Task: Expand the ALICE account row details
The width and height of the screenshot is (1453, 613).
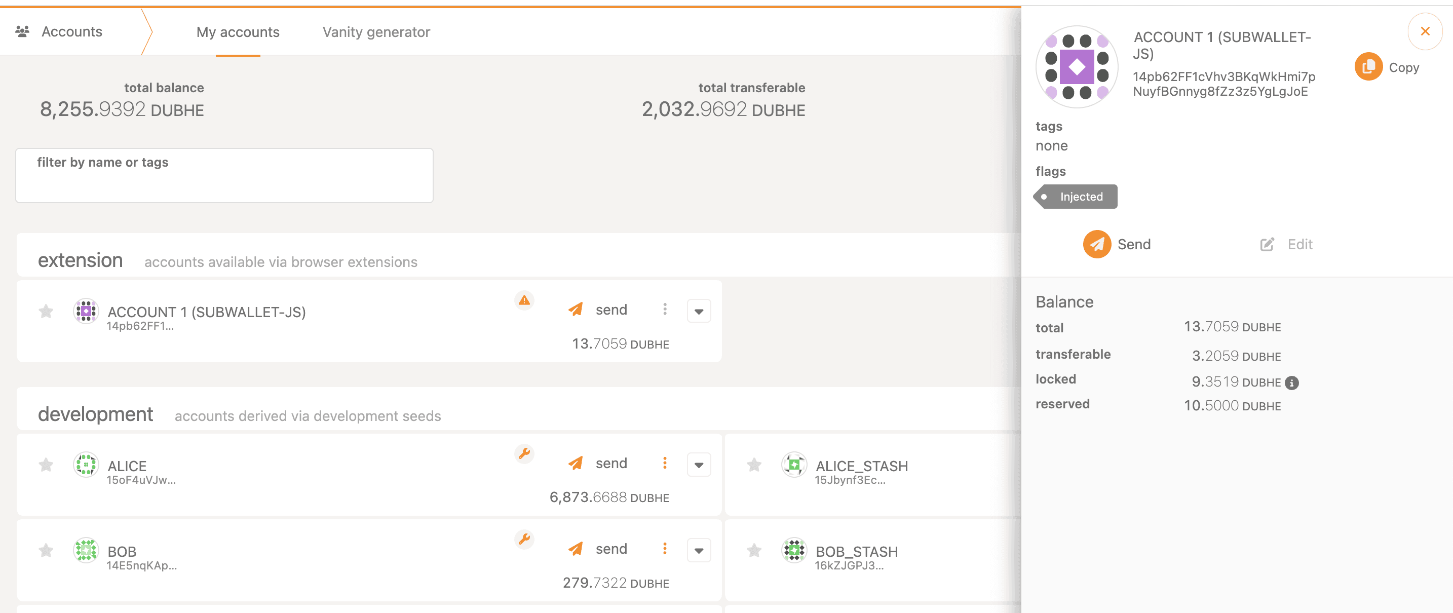Action: (x=698, y=465)
